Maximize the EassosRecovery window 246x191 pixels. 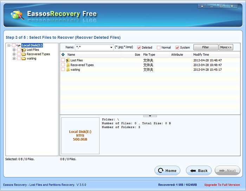(221, 6)
